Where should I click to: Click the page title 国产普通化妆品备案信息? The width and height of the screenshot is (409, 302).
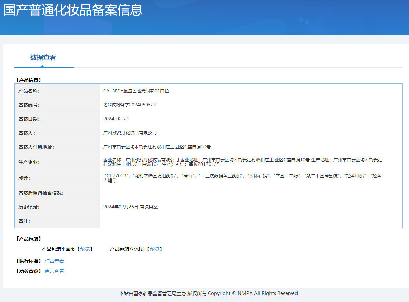coord(73,10)
